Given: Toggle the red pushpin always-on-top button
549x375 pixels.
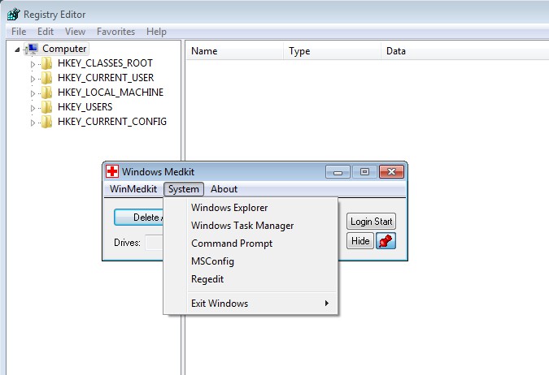Looking at the screenshot, I should pos(386,241).
